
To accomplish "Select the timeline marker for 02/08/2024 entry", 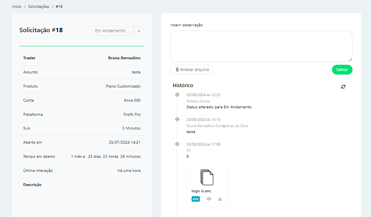I will [177, 144].
